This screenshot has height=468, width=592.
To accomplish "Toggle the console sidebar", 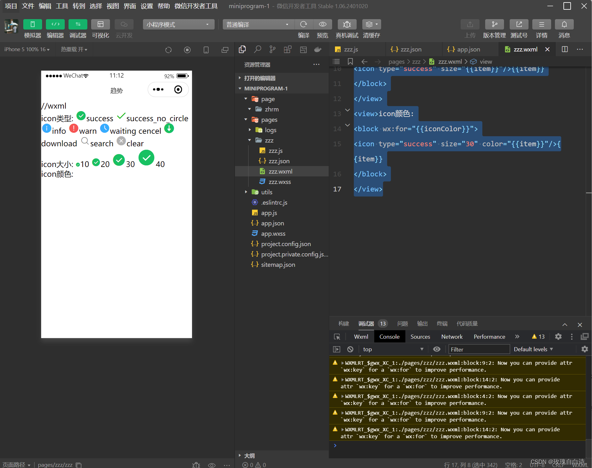I will (x=337, y=349).
